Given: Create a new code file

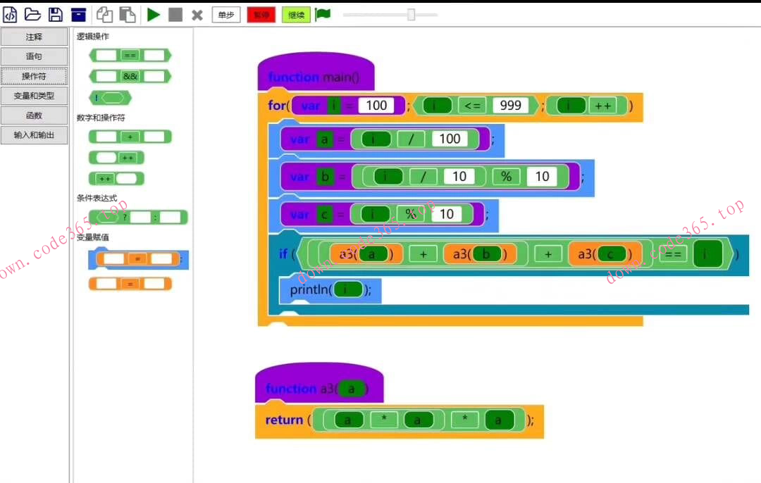Looking at the screenshot, I should click(10, 15).
